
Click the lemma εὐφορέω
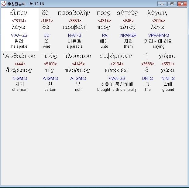click(116, 70)
